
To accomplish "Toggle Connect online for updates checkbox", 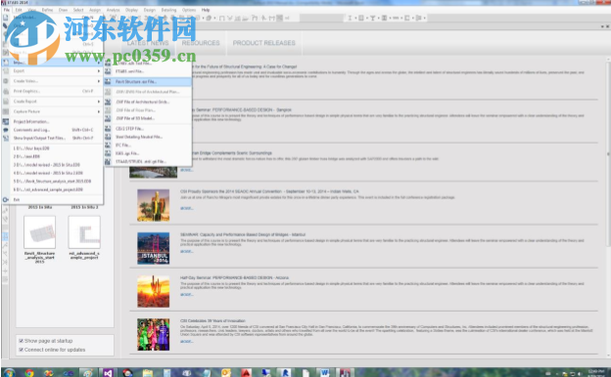I will pyautogui.click(x=21, y=350).
